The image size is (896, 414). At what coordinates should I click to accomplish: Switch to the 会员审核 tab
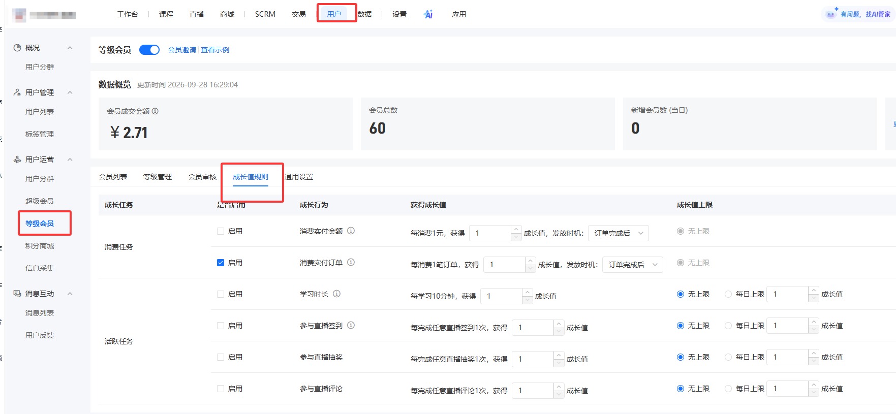pos(202,177)
